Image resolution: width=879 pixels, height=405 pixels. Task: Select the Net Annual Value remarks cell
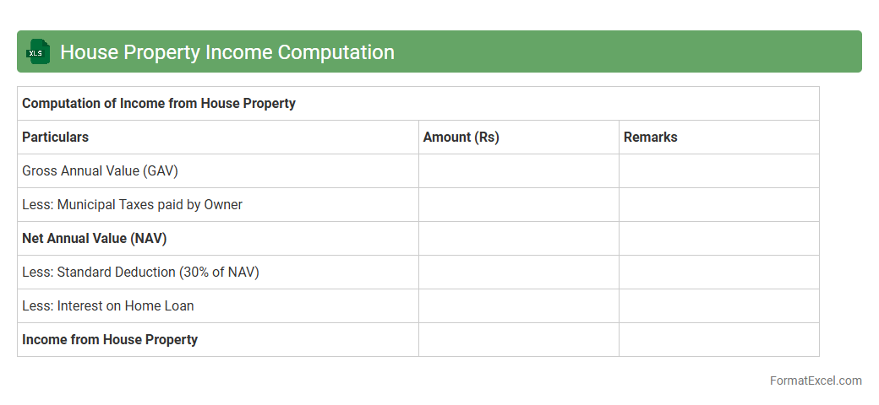(718, 239)
